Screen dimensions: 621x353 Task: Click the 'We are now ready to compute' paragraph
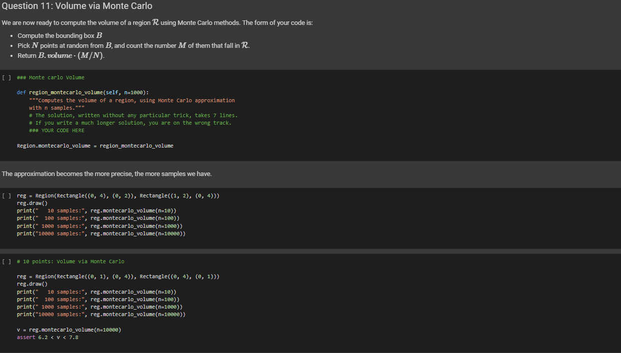tap(157, 23)
